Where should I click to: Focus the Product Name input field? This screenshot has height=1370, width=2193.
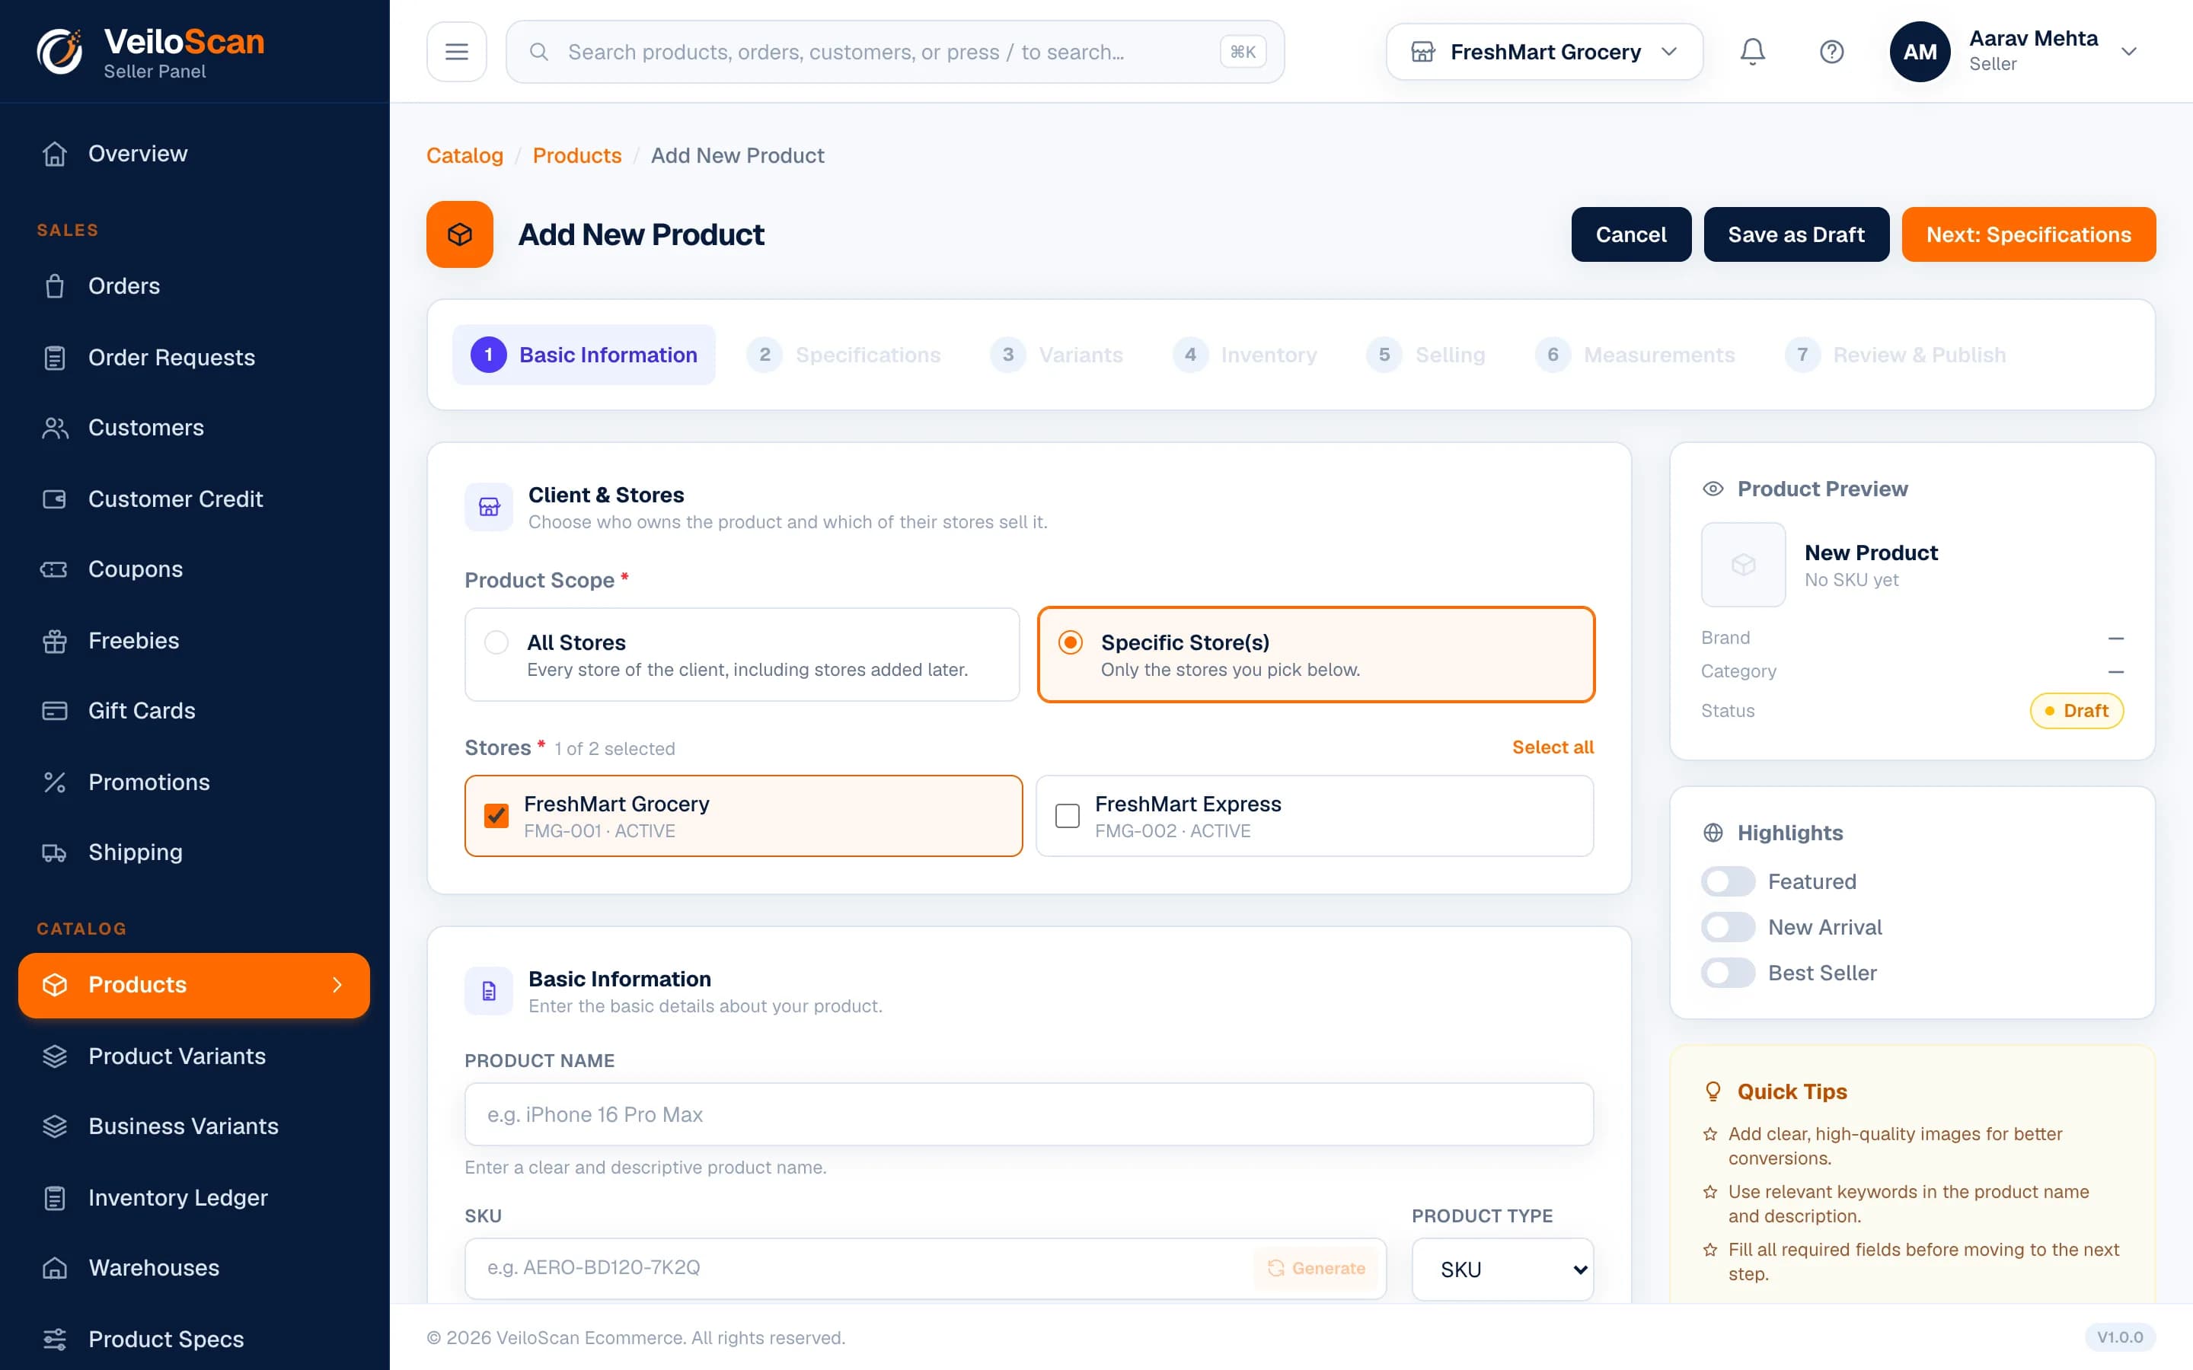pos(1029,1114)
